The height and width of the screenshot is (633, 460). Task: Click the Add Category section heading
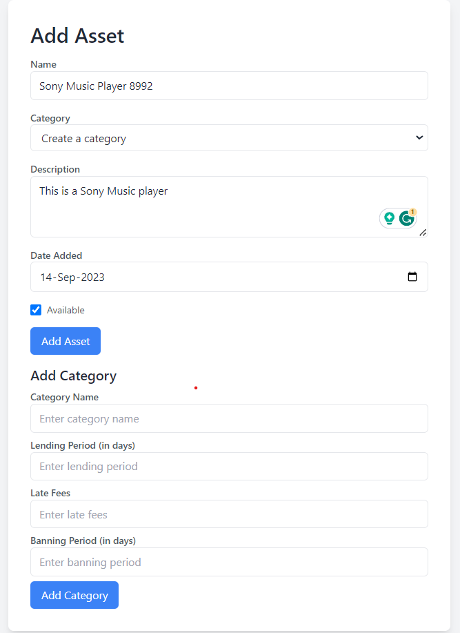[73, 376]
